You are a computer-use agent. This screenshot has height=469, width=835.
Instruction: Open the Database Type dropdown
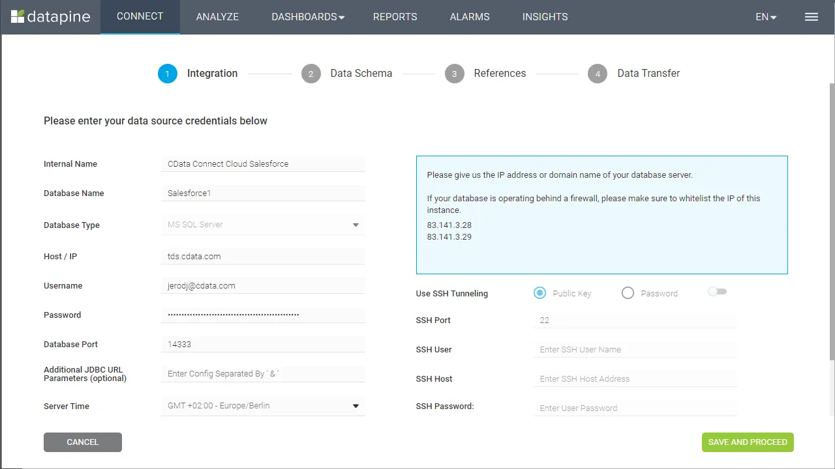[x=356, y=225]
